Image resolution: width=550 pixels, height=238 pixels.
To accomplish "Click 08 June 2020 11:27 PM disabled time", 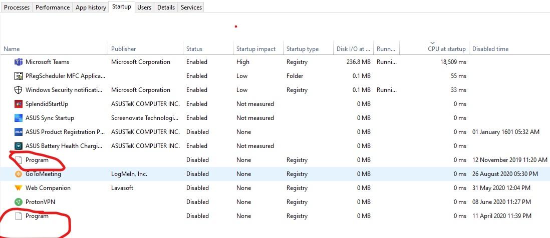I will point(501,202).
